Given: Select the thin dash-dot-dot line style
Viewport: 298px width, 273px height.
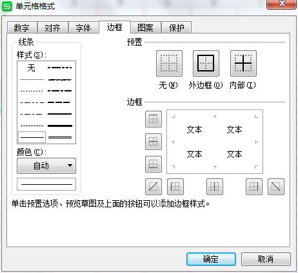Looking at the screenshot, I should pyautogui.click(x=32, y=102).
